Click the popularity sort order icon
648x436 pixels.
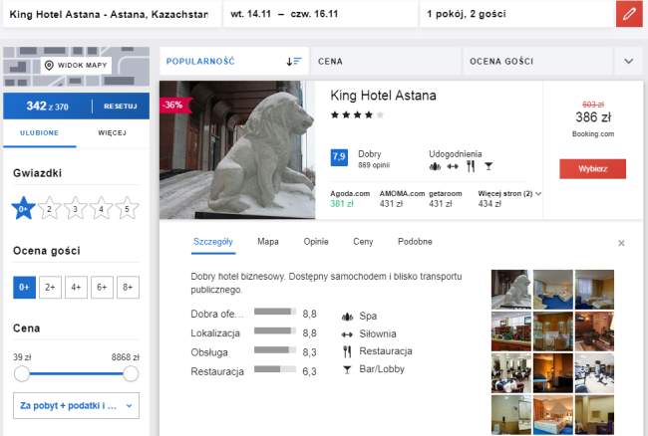(x=294, y=62)
